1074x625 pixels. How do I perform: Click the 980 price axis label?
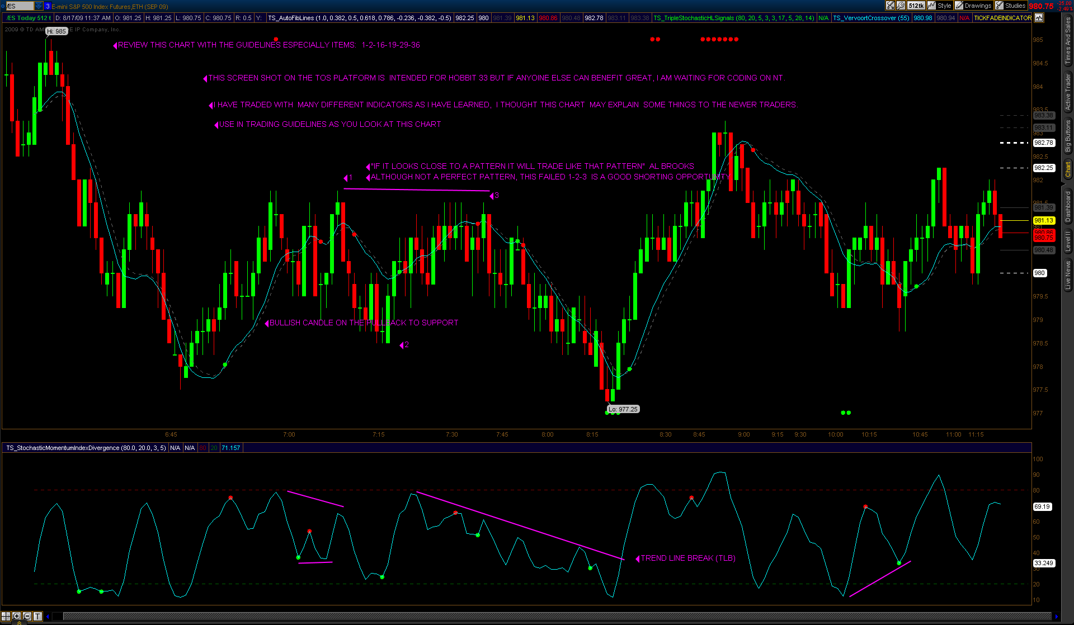click(x=1040, y=273)
